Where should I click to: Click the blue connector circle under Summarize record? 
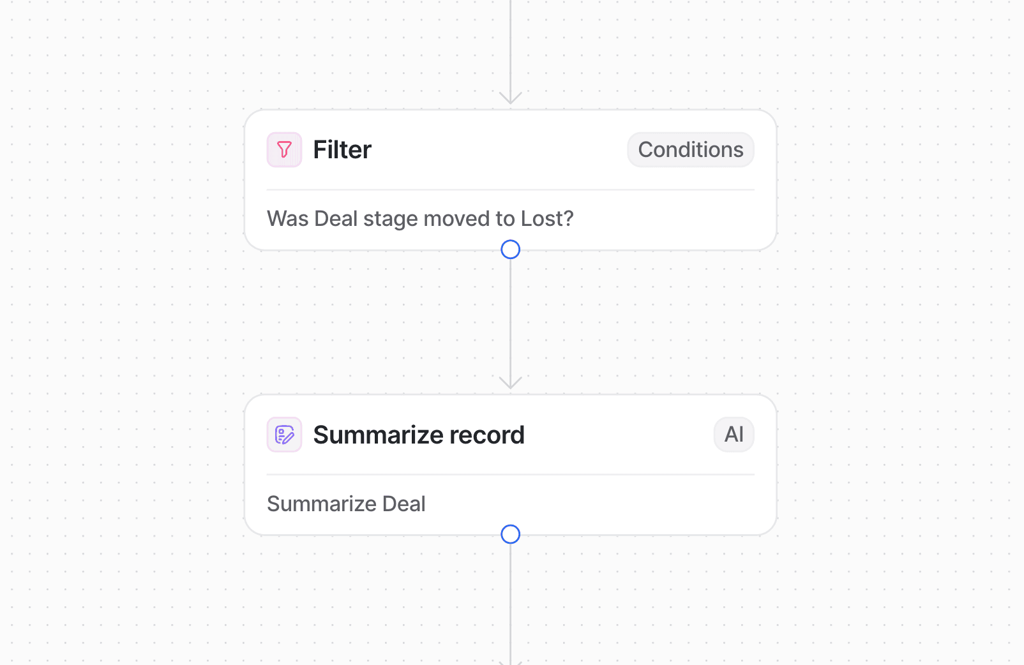(x=511, y=534)
